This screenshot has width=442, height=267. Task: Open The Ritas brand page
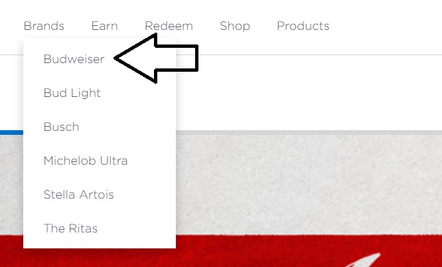(71, 228)
